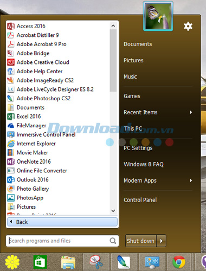Open Windows Store from taskbar
The height and width of the screenshot is (271, 206).
click(40, 262)
